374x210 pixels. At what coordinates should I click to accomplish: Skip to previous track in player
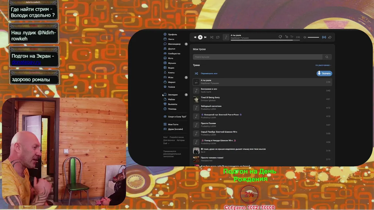coord(195,37)
